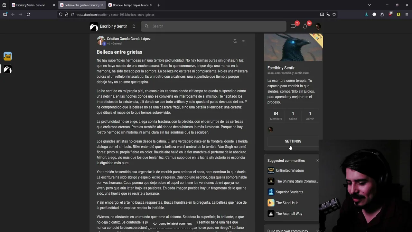The height and width of the screenshot is (232, 412).
Task: Open the browser downloads arrow
Action: coord(366,15)
